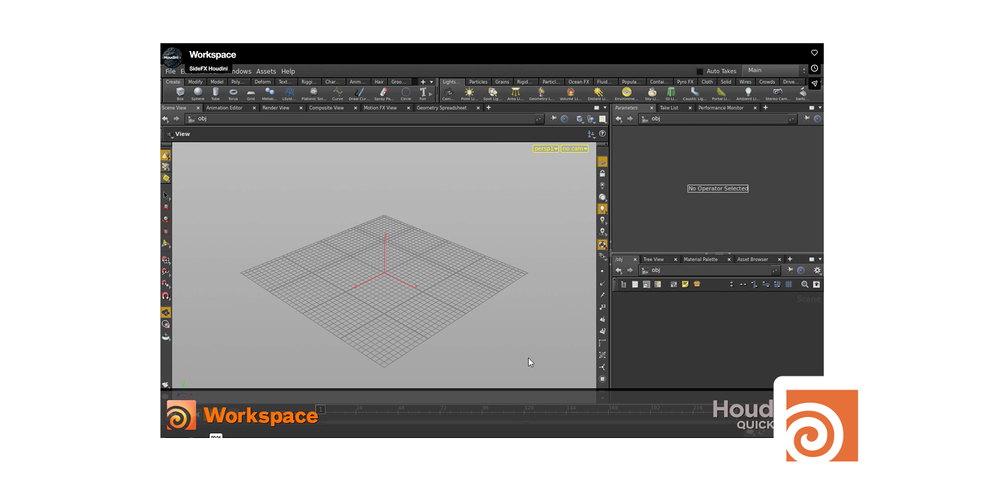Add a Camera from the Lights shelf

(x=448, y=94)
